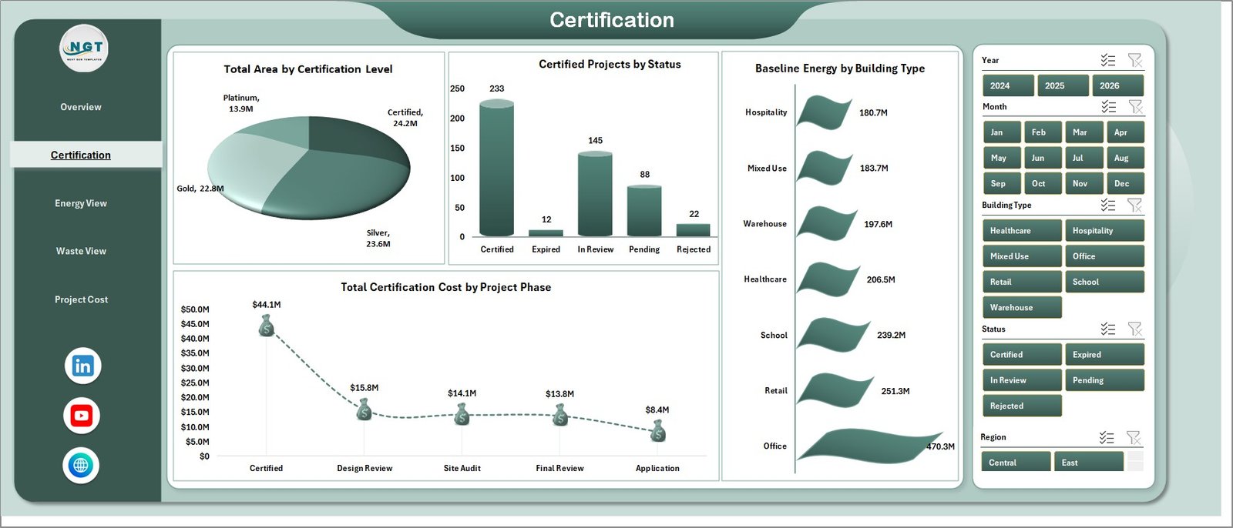The height and width of the screenshot is (528, 1233).
Task: Click the Office flag shape
Action: 869,446
